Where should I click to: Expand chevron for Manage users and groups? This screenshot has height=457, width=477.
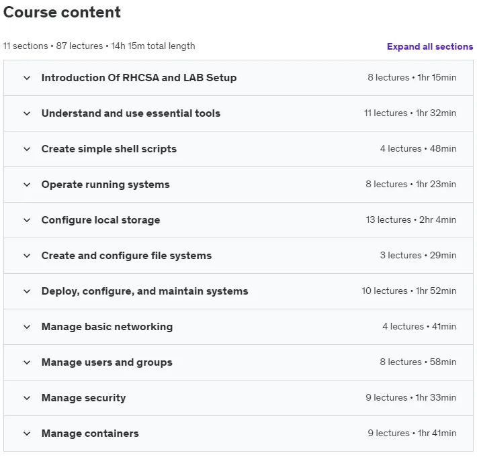(27, 362)
